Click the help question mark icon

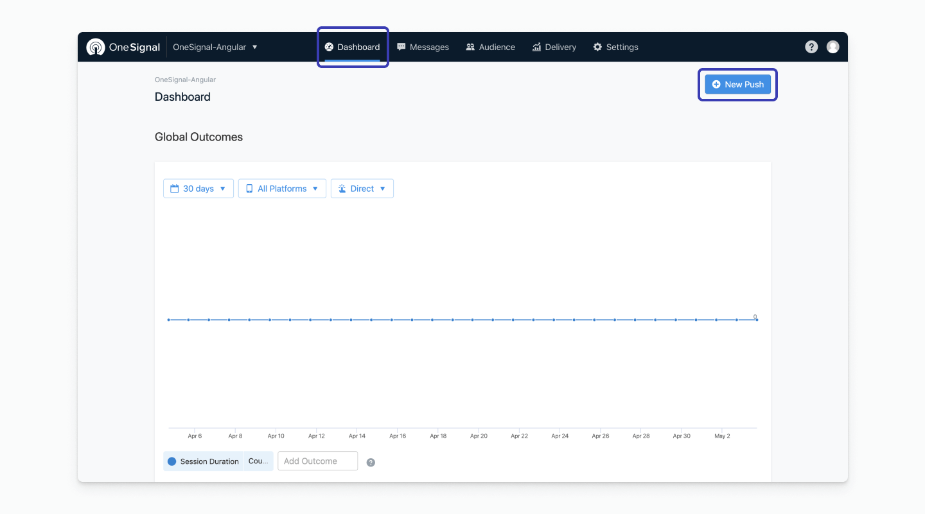(x=811, y=47)
